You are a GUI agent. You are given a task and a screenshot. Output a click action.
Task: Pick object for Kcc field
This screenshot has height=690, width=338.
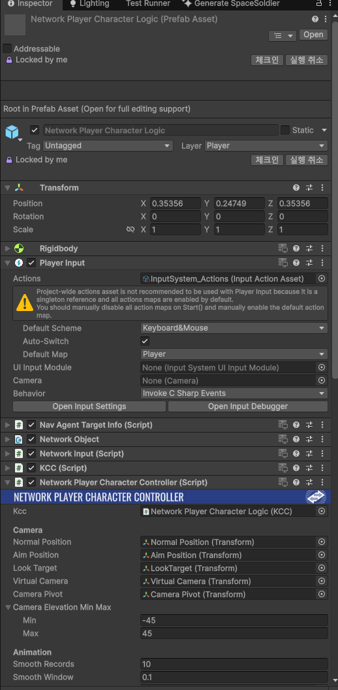pos(322,512)
